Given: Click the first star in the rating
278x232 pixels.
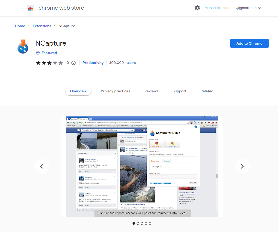Looking at the screenshot, I should click(38, 63).
